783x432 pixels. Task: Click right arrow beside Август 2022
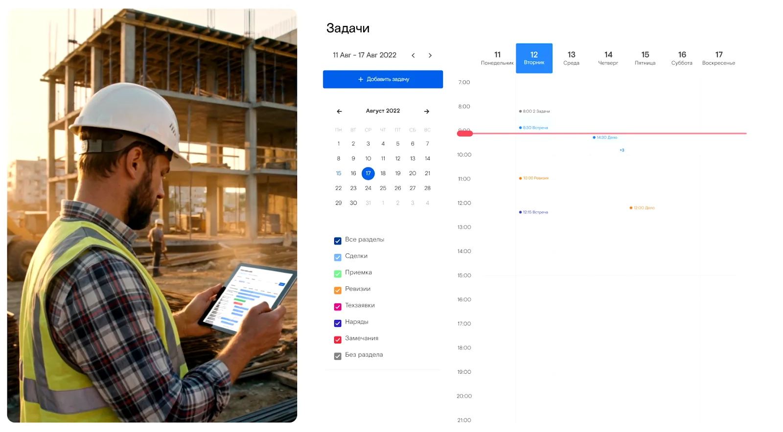tap(426, 112)
